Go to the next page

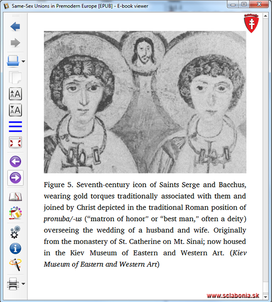click(15, 178)
